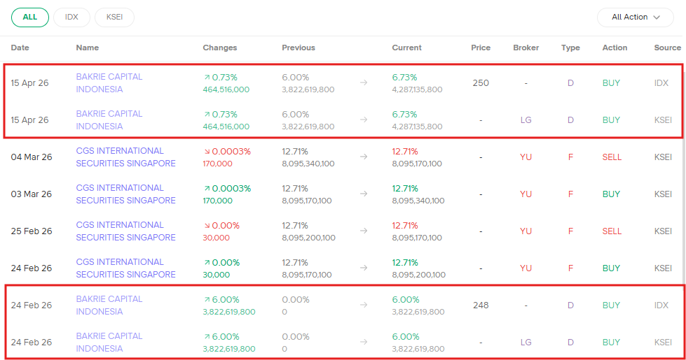Click SELL in the 25 Feb 26 row
This screenshot has width=686, height=360.
coord(612,231)
